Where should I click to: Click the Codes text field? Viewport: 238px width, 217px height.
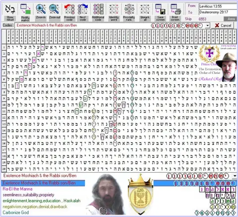pos(110,26)
